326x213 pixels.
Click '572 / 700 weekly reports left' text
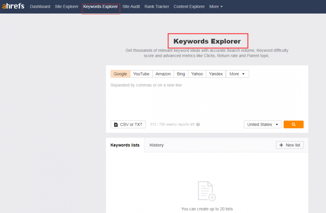(x=172, y=124)
